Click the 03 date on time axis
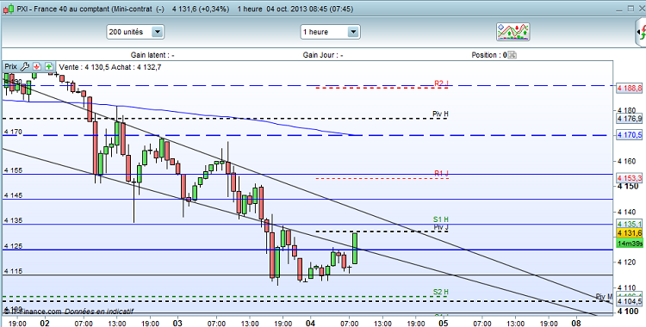 (x=178, y=323)
